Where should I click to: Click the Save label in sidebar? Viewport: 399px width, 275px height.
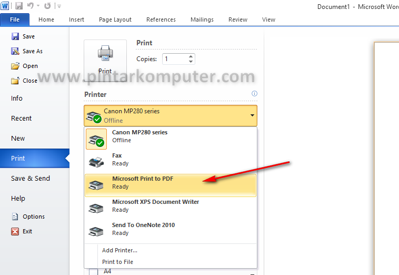pos(28,36)
